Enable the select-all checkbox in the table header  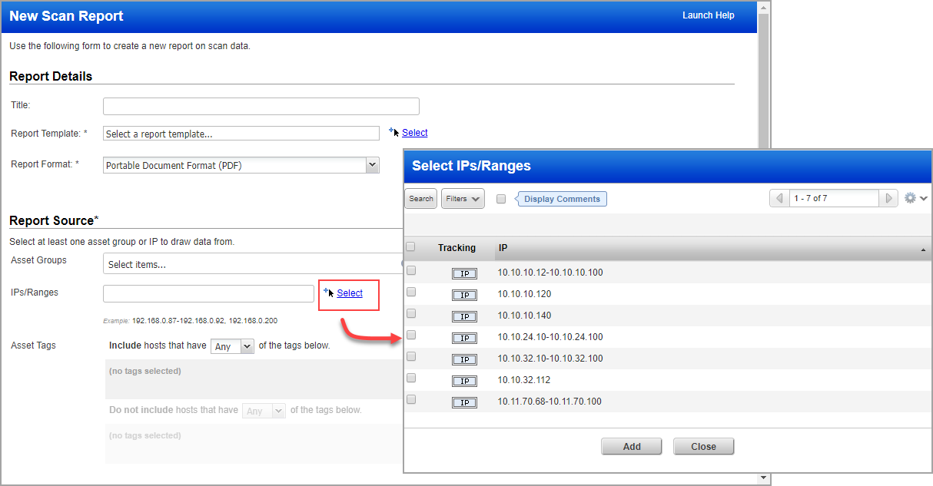(x=410, y=246)
